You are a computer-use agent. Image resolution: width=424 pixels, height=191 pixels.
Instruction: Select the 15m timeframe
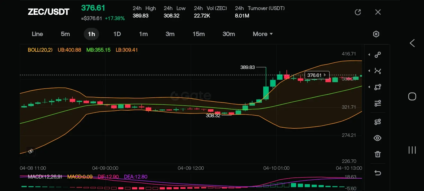point(199,34)
